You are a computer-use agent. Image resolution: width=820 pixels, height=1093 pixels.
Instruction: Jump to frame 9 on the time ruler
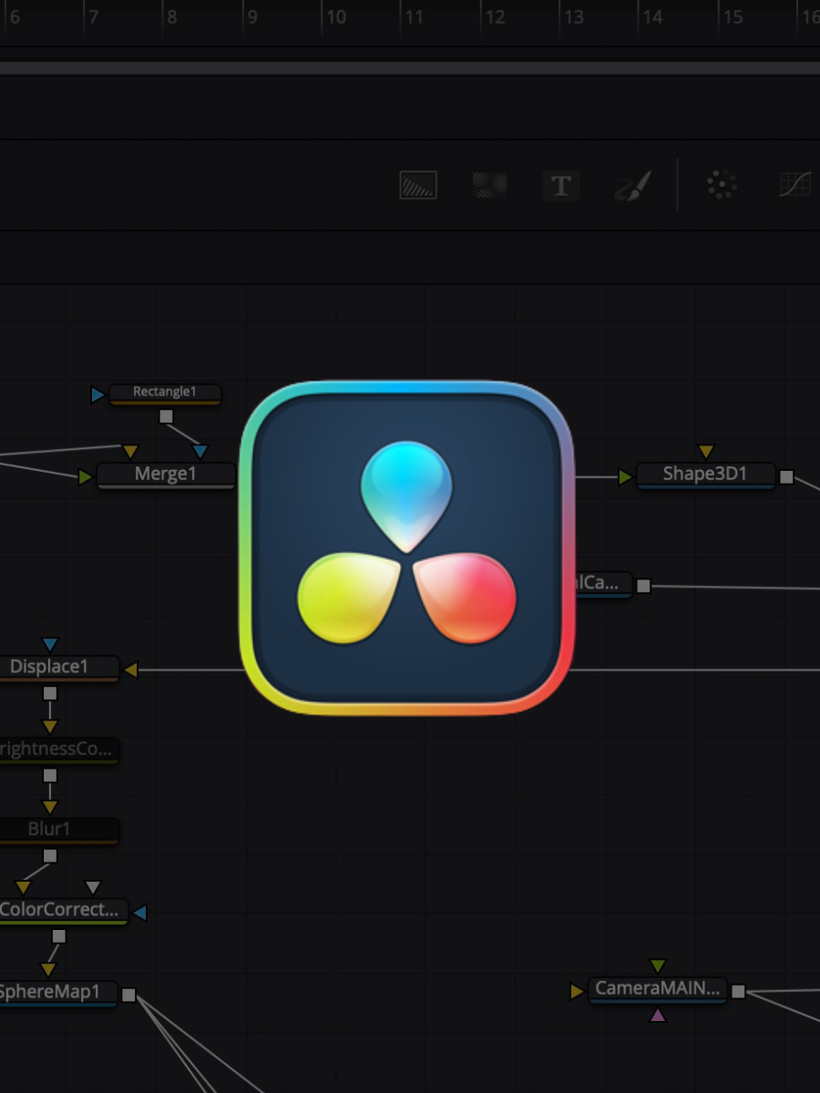coord(252,16)
